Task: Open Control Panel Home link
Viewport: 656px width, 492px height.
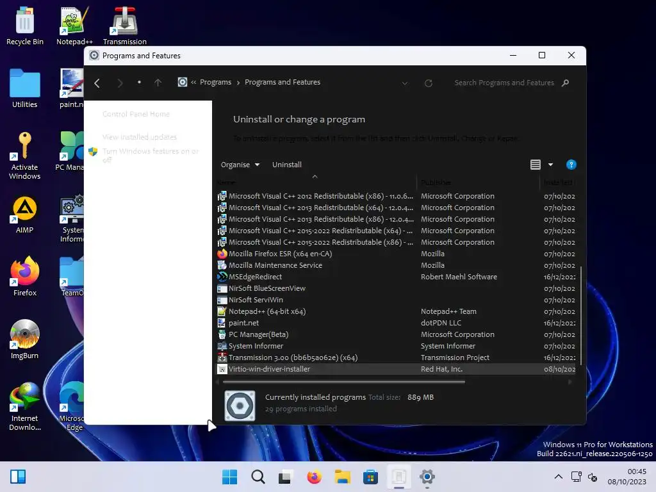Action: pos(136,114)
